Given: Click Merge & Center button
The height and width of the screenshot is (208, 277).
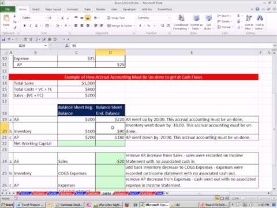Looking at the screenshot, I should point(121,25).
